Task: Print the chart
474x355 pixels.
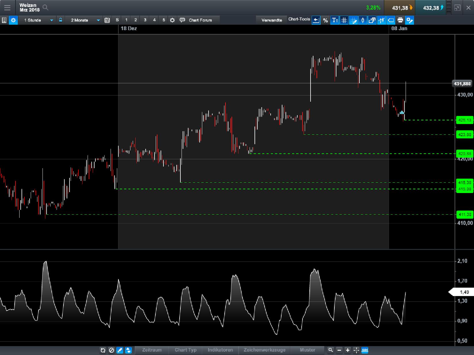Action: tap(400, 20)
